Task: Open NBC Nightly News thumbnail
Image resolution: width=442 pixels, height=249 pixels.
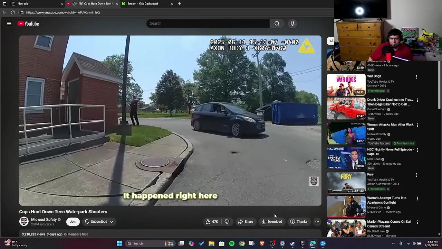Action: coord(346,158)
